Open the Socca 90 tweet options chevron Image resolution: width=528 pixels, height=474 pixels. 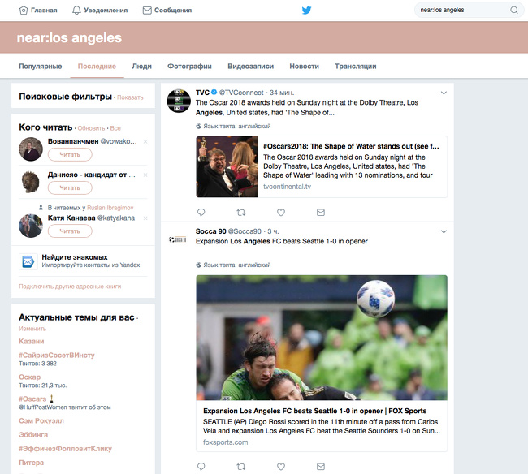click(444, 231)
